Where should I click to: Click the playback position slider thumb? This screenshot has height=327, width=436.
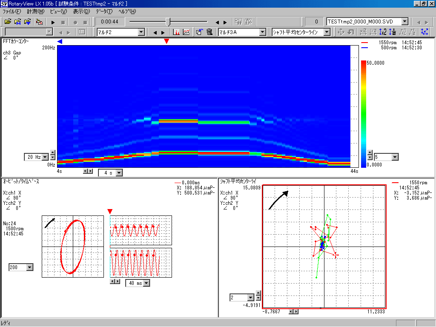168,21
